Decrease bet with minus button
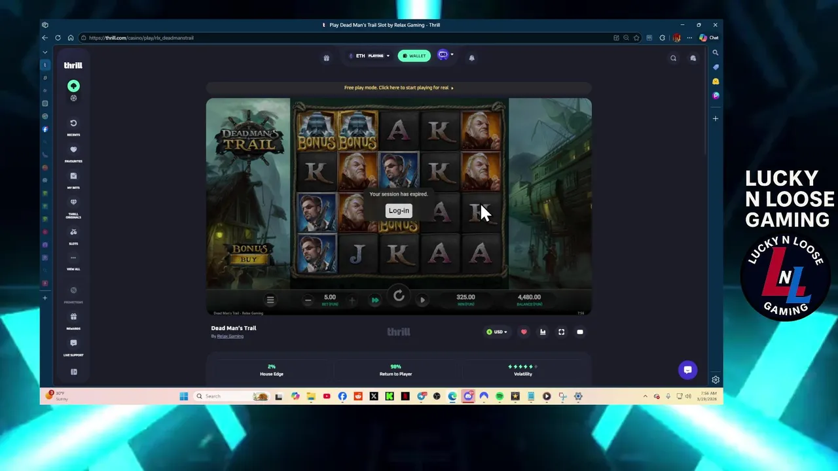 click(x=308, y=300)
